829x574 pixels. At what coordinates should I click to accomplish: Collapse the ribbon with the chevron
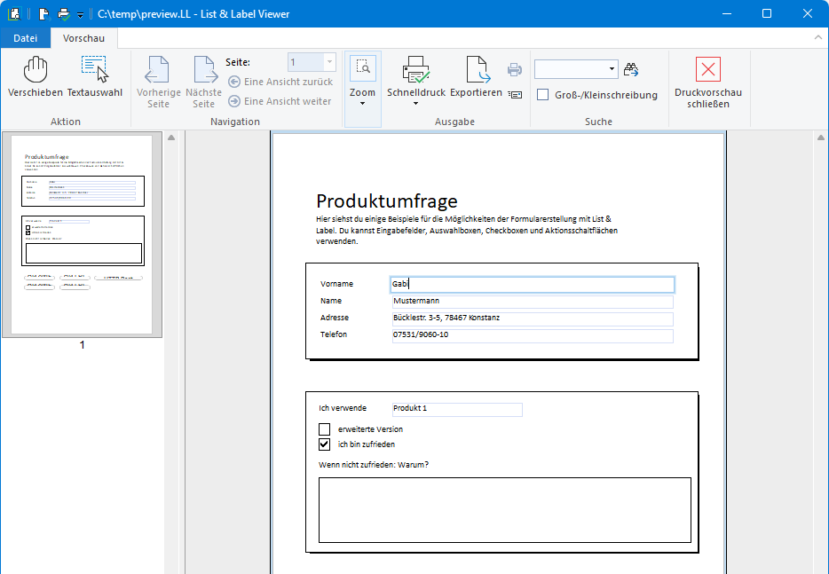pos(818,38)
